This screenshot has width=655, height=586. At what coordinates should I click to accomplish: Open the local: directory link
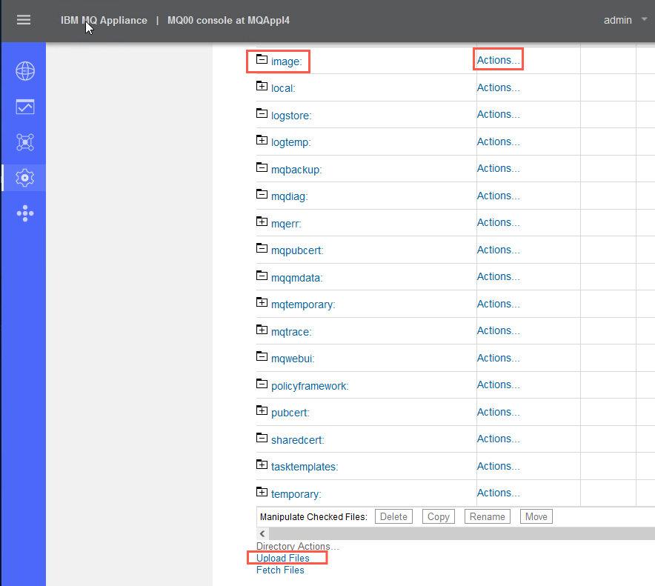(x=283, y=88)
